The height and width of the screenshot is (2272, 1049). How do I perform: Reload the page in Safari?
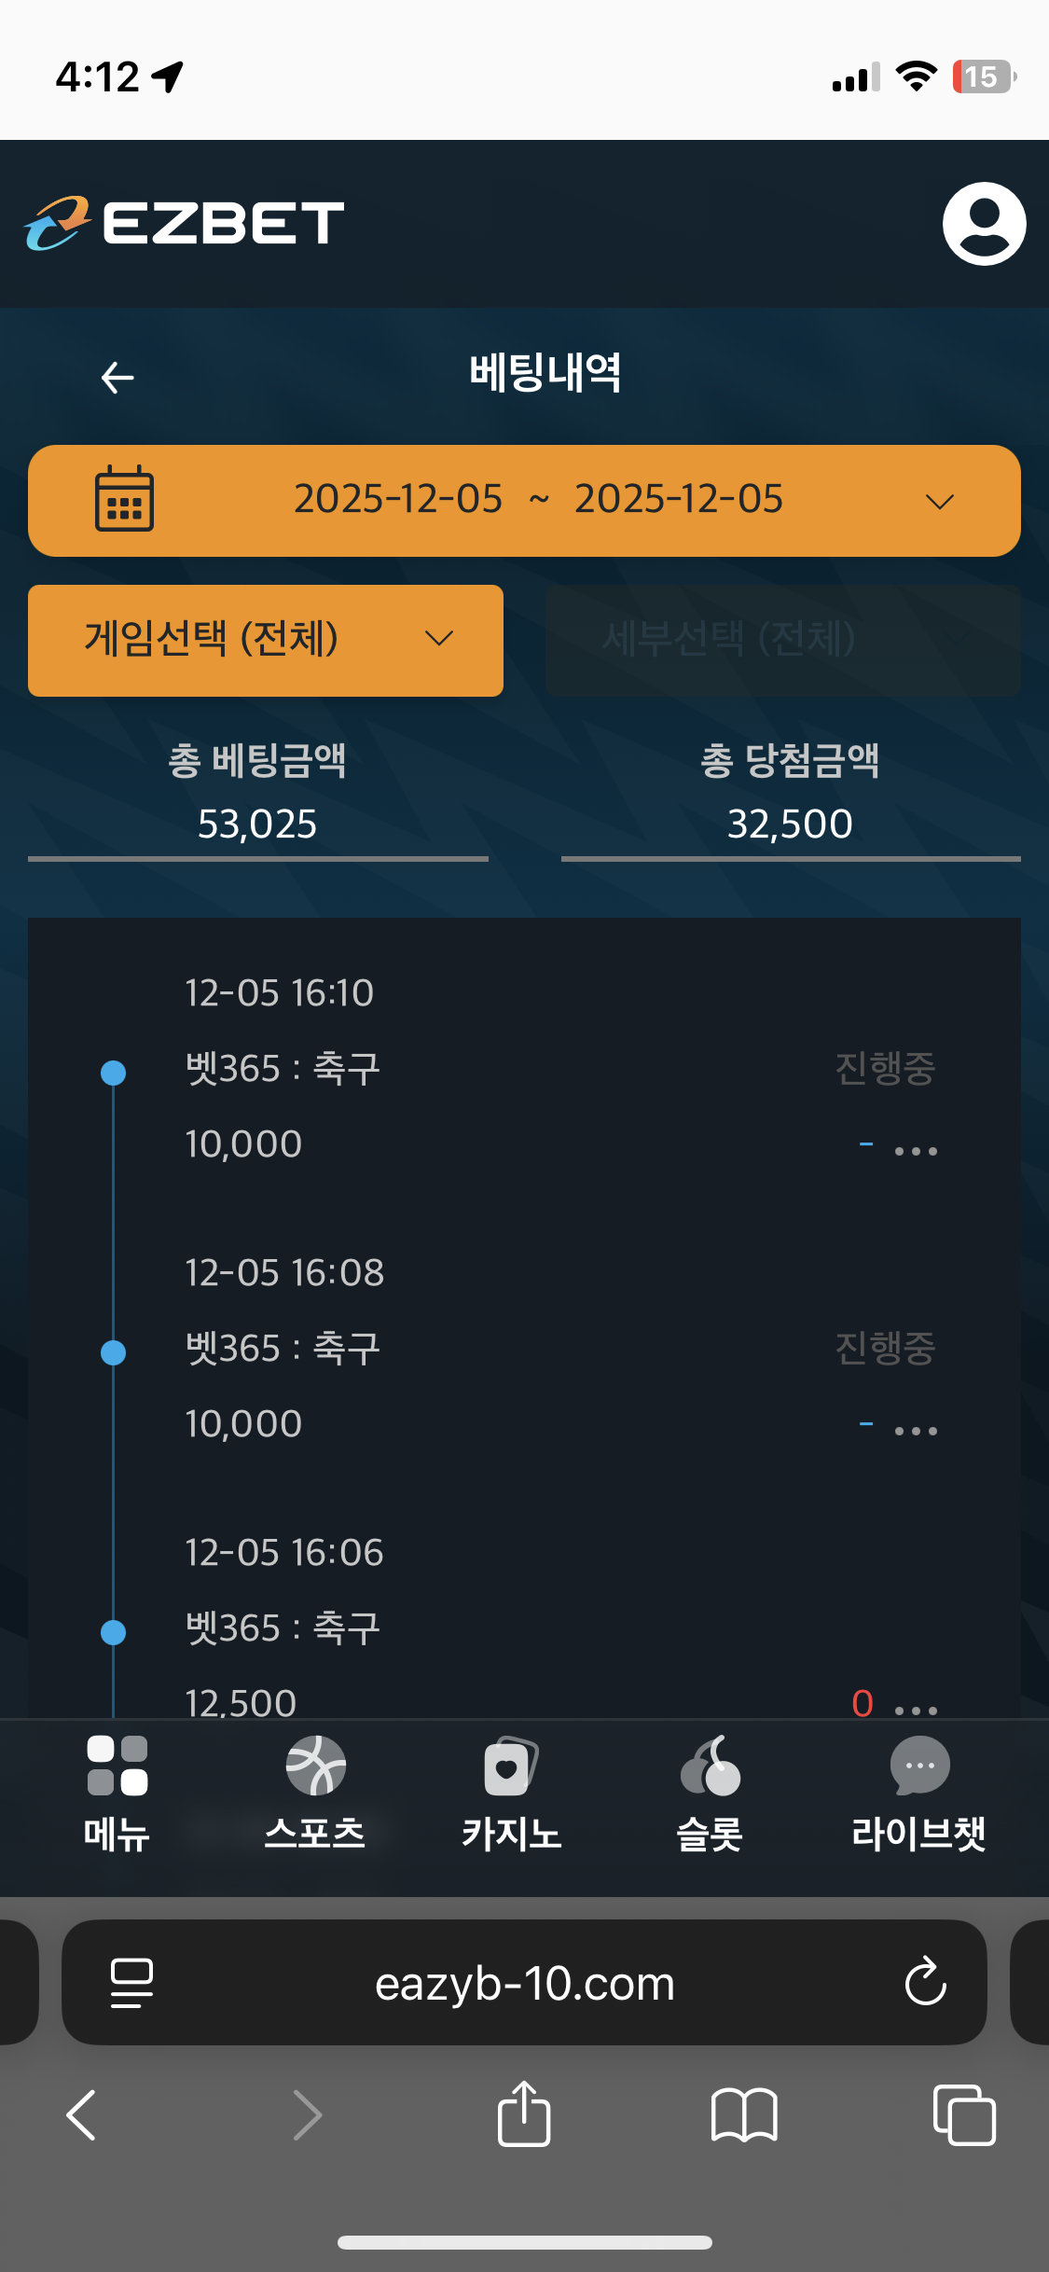(925, 1982)
